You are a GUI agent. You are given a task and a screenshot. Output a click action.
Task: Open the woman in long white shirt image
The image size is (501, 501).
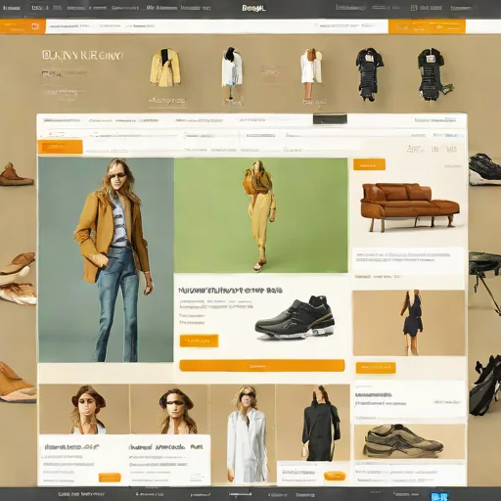243,433
